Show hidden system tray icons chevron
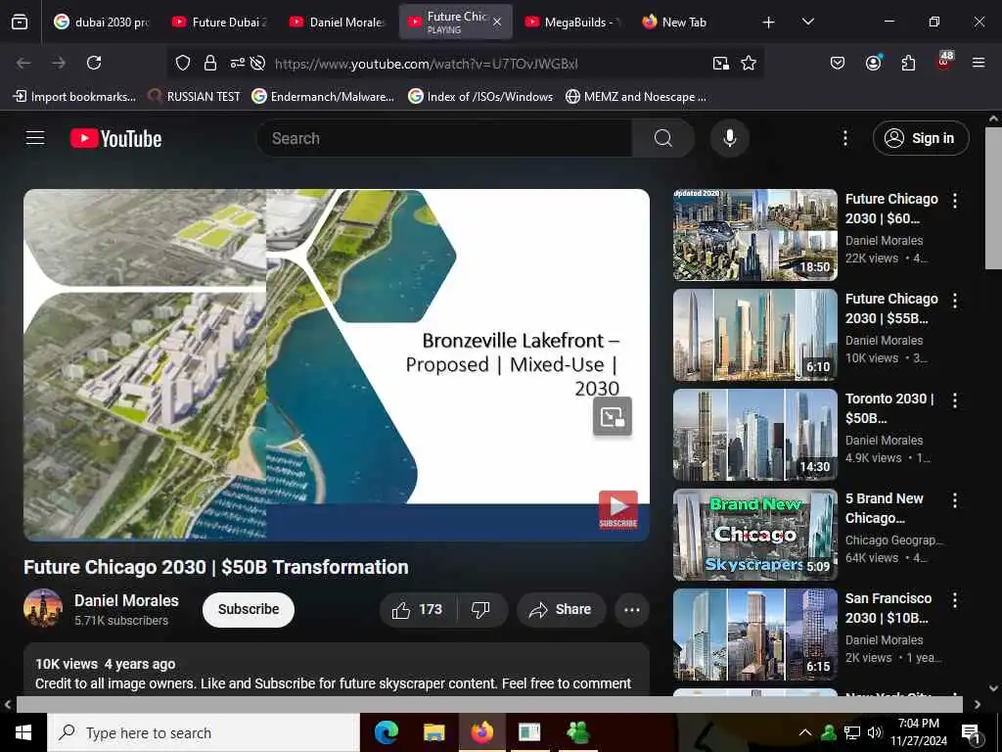 [x=805, y=732]
